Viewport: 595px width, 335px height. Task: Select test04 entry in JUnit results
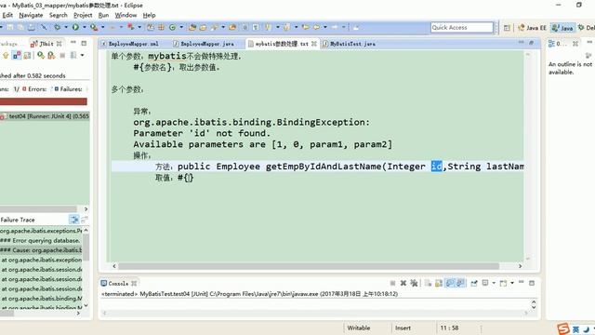[x=45, y=116]
